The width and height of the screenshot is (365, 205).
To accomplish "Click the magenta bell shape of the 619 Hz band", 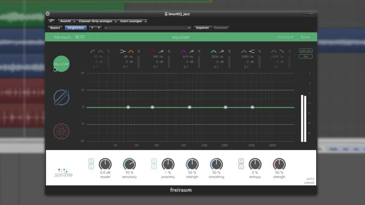I will coord(183,51).
